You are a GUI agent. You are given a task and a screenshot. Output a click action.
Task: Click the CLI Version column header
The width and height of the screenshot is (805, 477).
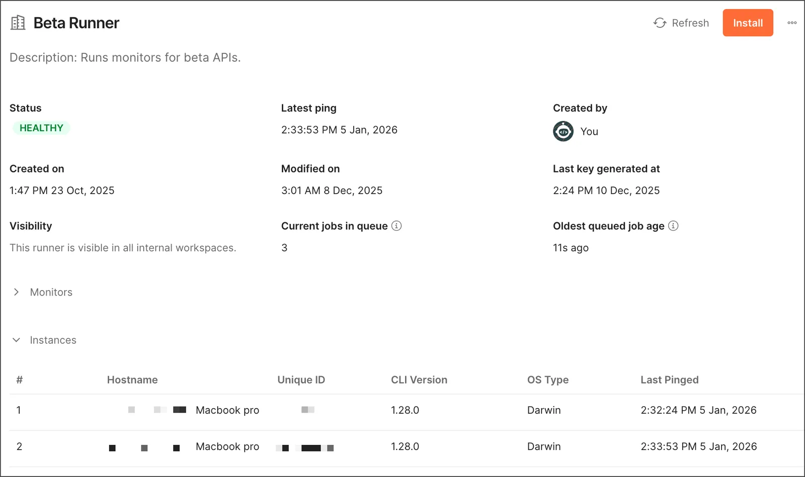[419, 380]
